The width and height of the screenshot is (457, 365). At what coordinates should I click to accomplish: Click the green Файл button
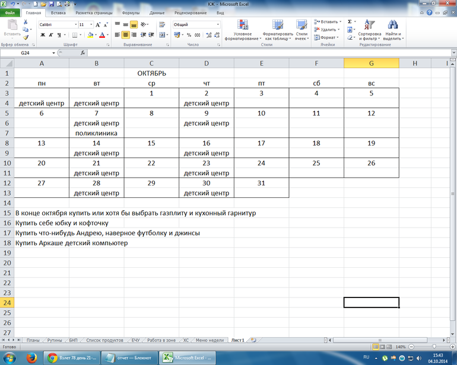(10, 12)
